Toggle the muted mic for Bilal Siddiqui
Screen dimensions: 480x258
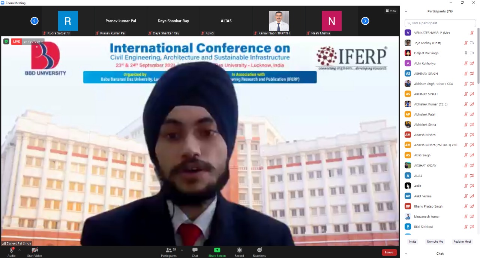[466, 227]
